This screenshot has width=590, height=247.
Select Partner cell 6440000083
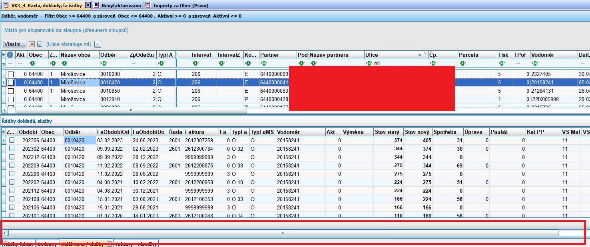pyautogui.click(x=274, y=91)
